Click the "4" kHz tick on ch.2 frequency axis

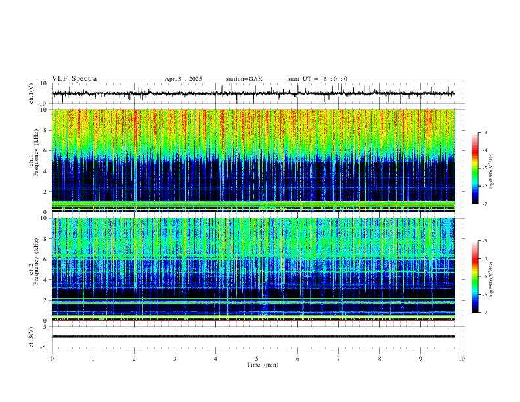[x=45, y=280]
